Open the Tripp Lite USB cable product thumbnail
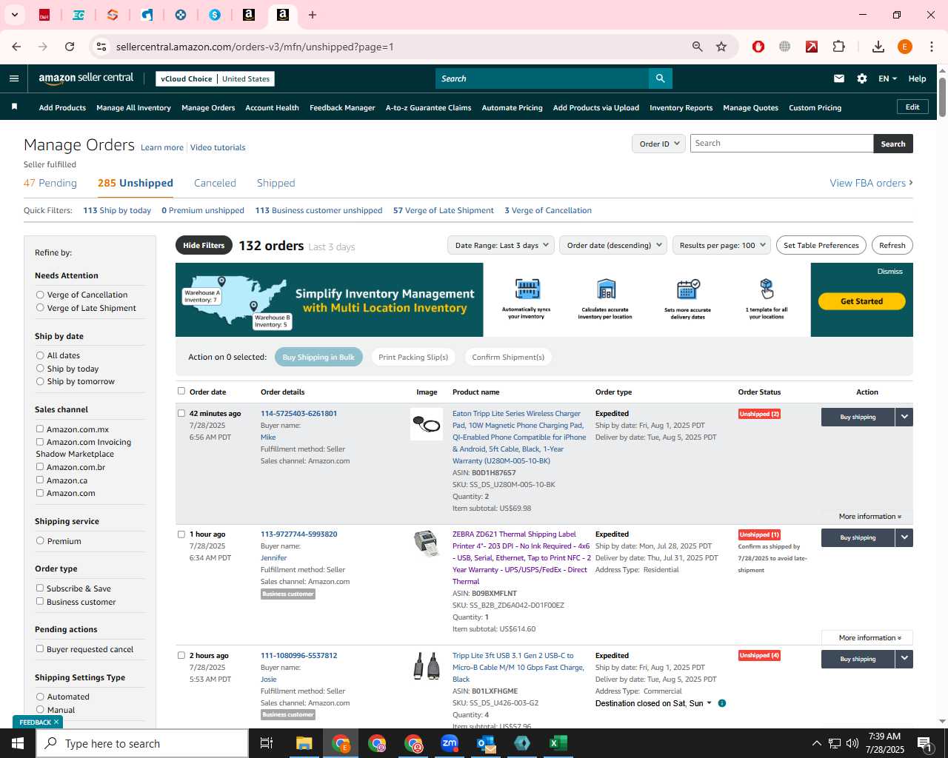This screenshot has width=948, height=758. (427, 666)
